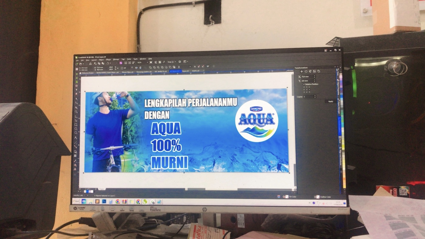The width and height of the screenshot is (425, 239).
Task: Select the Skew tab in Transformations
Action: (x=318, y=71)
